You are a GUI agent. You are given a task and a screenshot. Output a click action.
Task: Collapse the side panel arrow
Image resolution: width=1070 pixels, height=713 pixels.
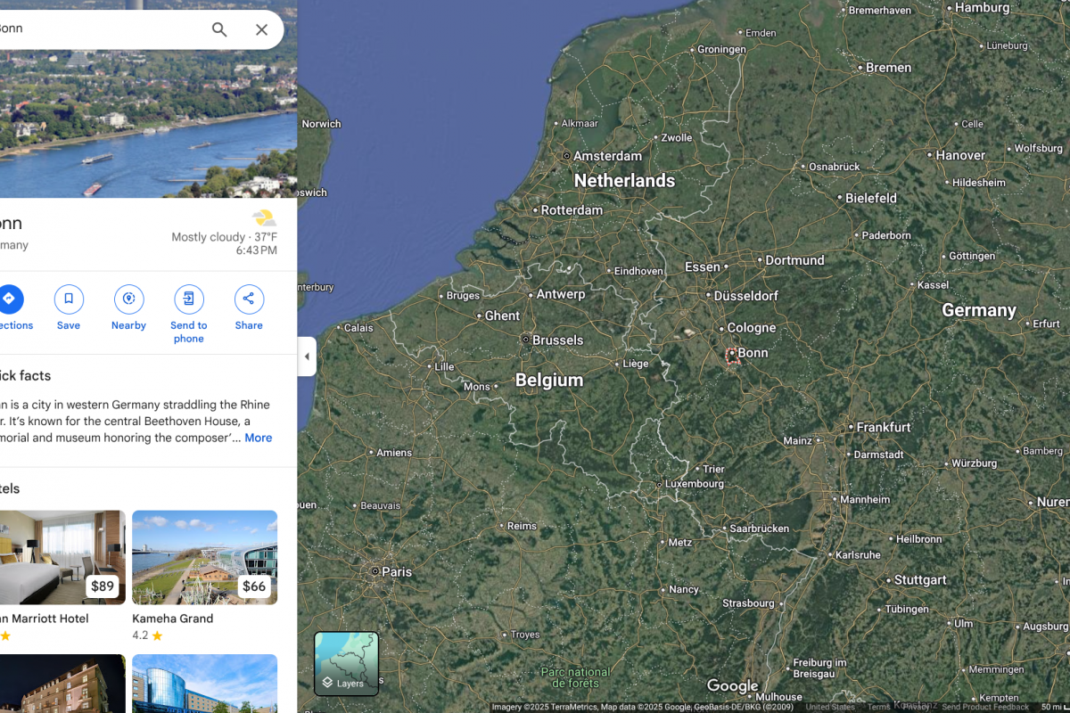click(307, 356)
